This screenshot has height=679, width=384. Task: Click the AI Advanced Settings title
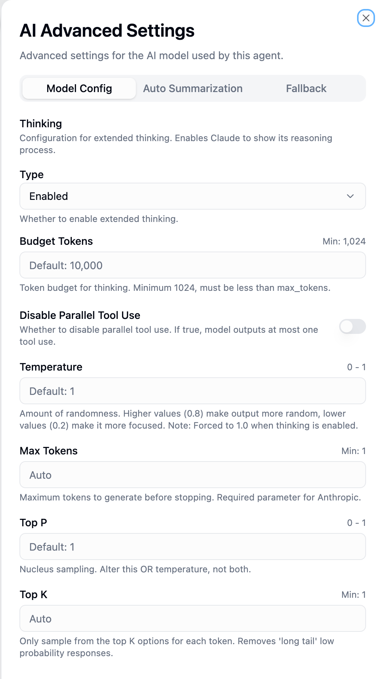(107, 31)
